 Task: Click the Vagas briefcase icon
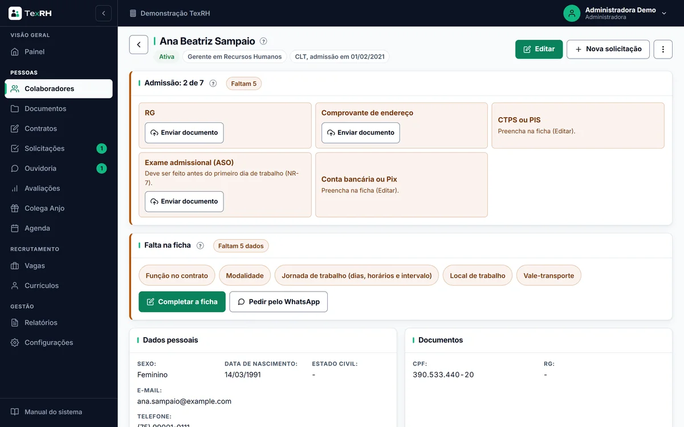pyautogui.click(x=15, y=266)
